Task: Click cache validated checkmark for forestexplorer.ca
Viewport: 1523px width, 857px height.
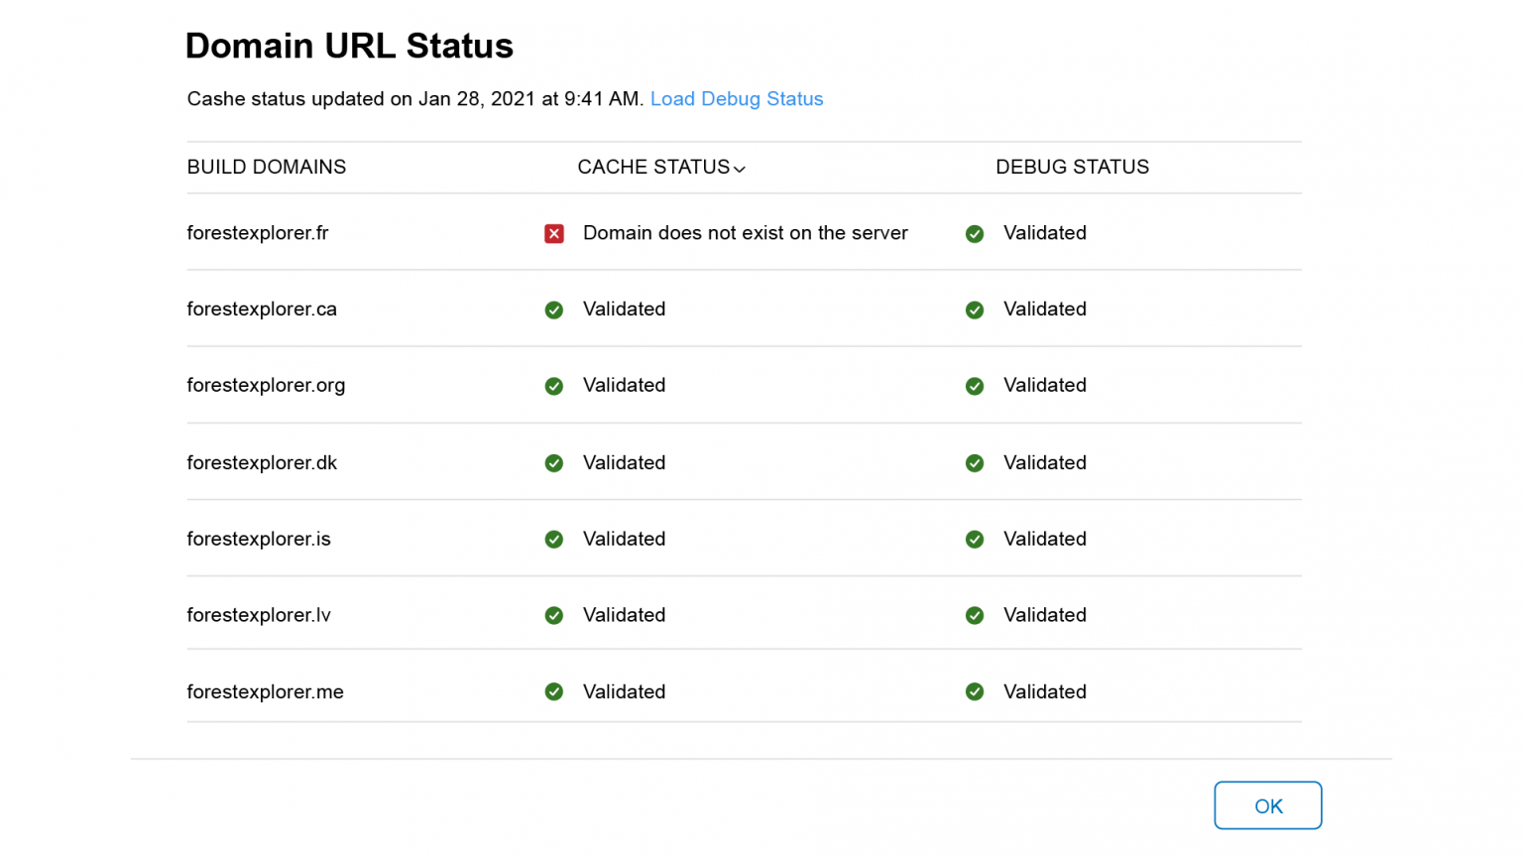Action: pyautogui.click(x=554, y=310)
